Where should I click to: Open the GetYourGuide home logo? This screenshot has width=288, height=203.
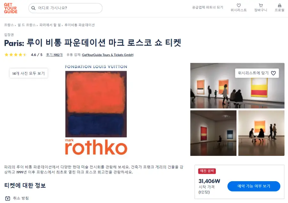pos(11,8)
